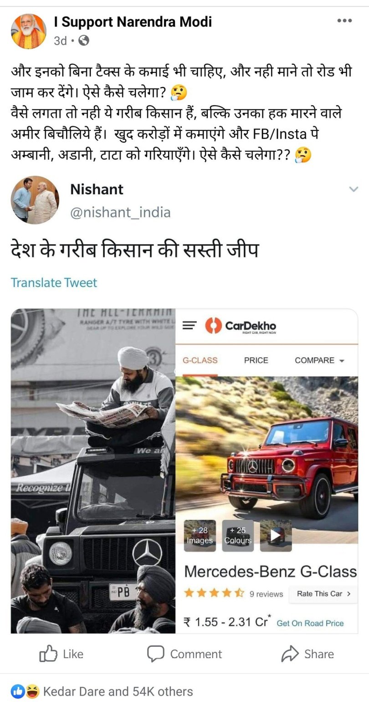
Task: Click the CarDekho logo
Action: tap(241, 326)
